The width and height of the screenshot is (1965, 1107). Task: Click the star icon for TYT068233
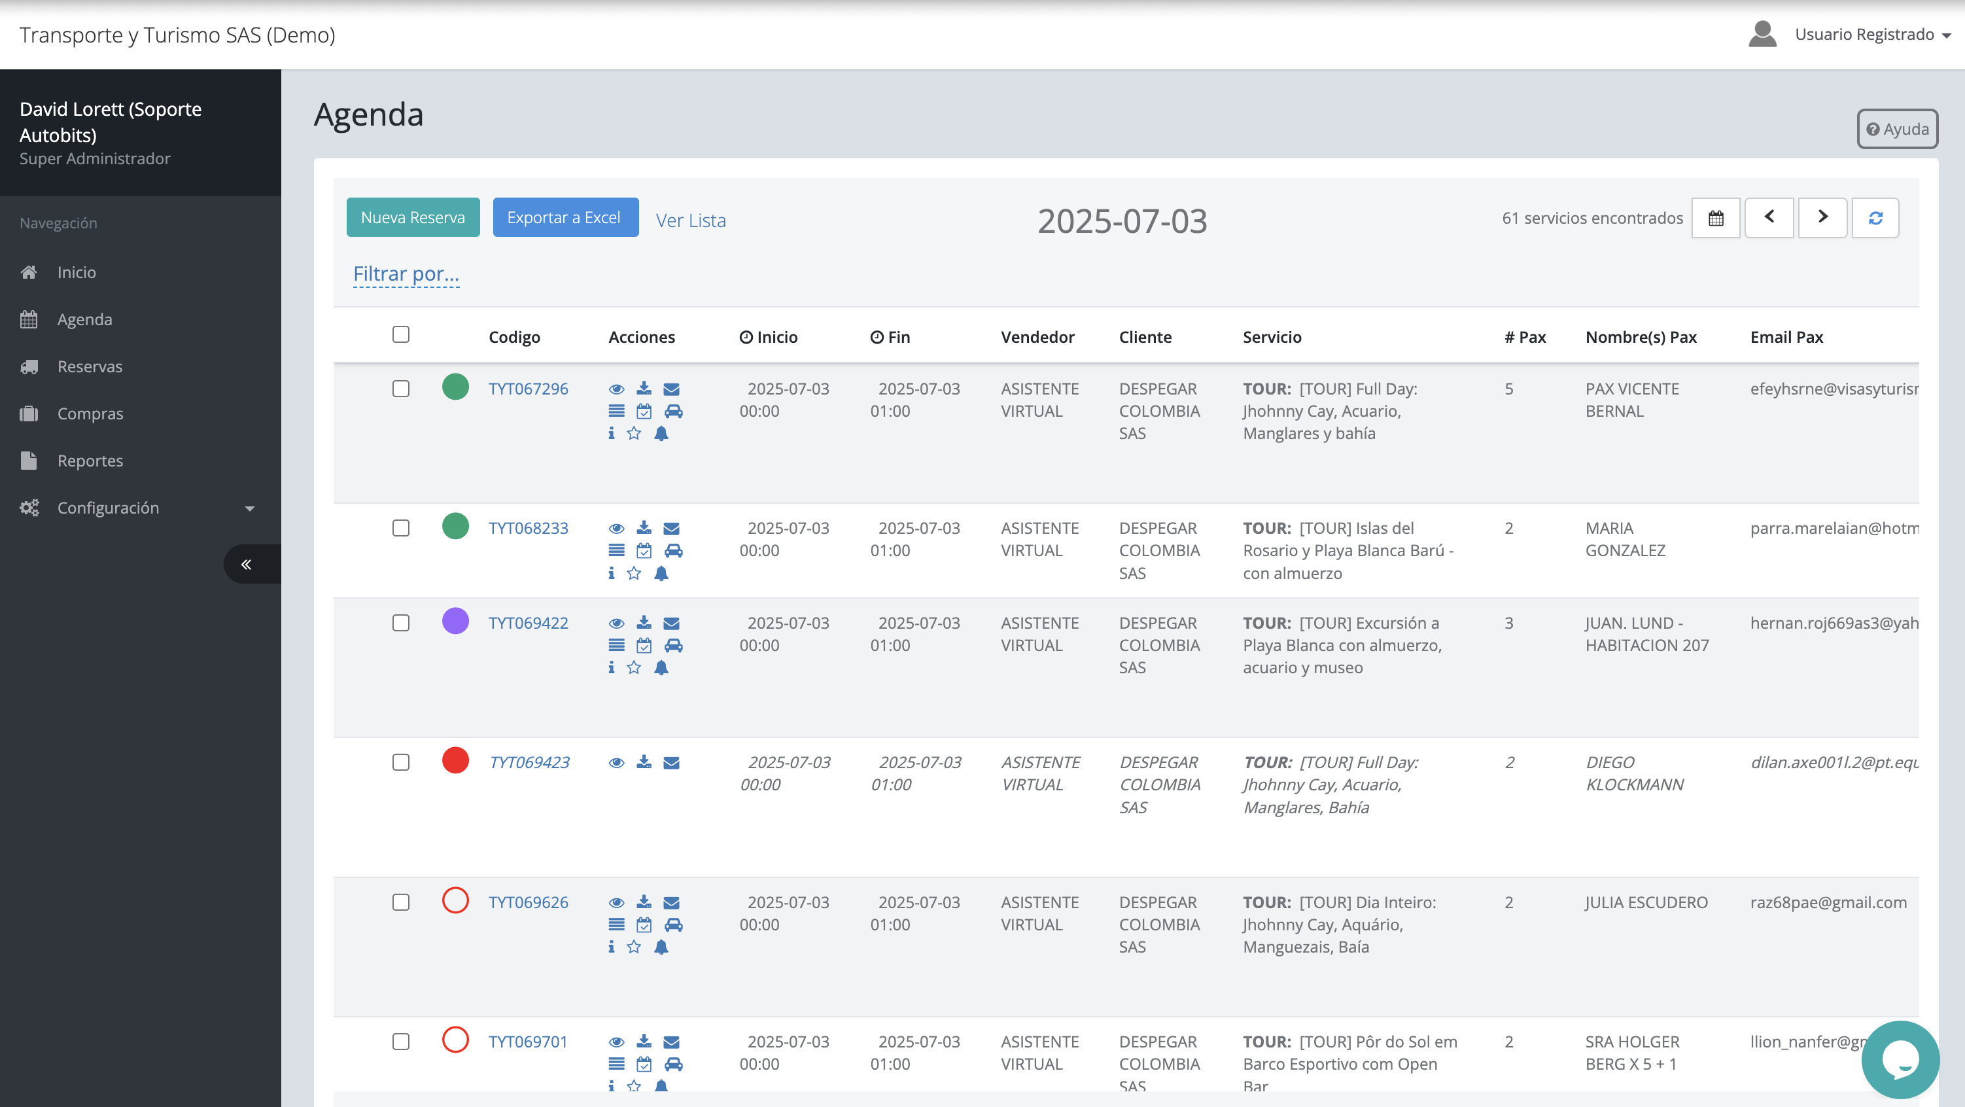[634, 573]
